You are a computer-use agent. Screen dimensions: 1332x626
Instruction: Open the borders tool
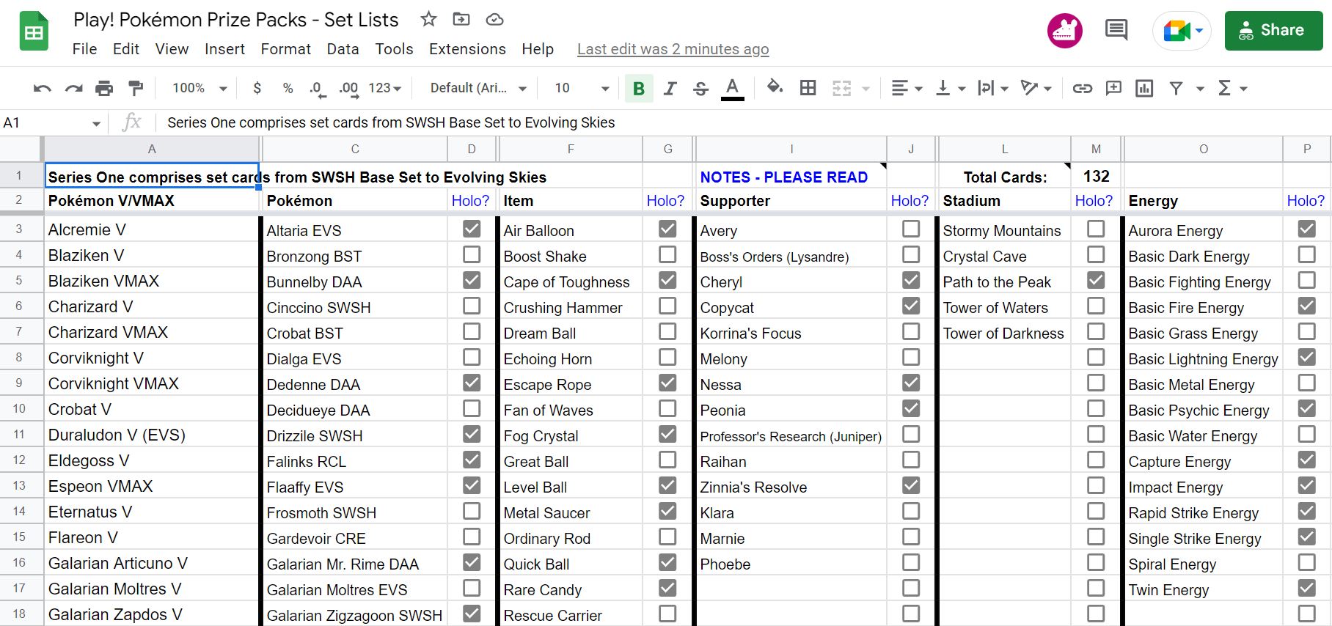click(808, 89)
